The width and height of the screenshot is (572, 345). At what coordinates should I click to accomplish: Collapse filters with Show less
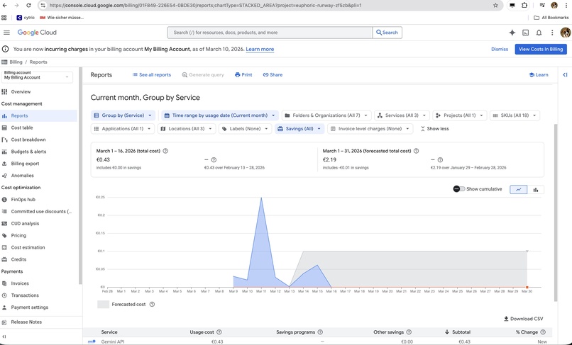tap(434, 129)
